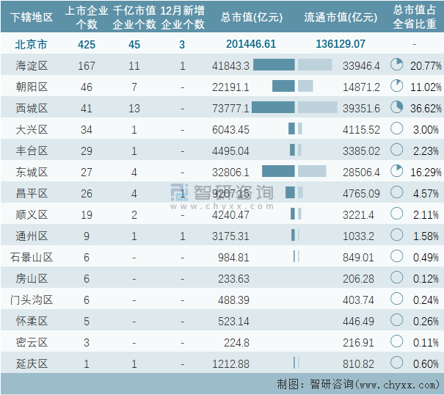Select the 门头沟区 district name
This screenshot has width=444, height=395.
32,300
